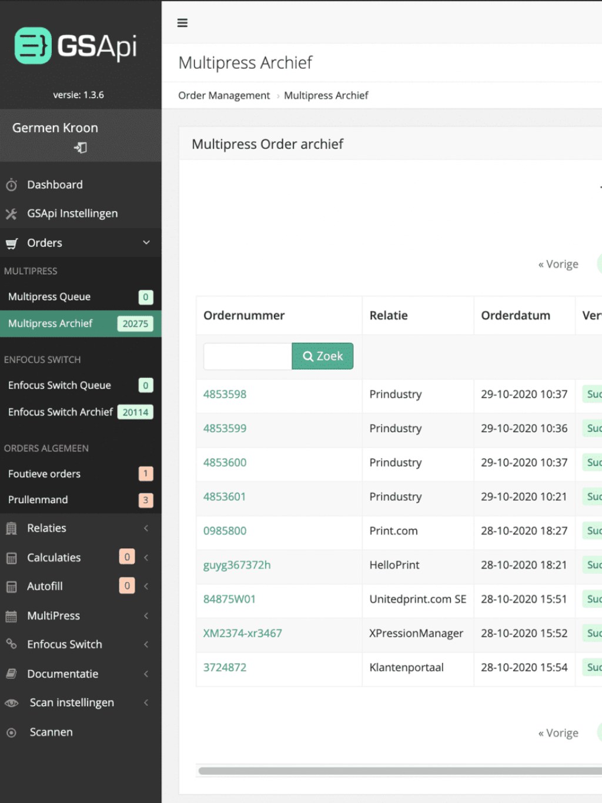The image size is (602, 803).
Task: Click Order Management breadcrumb link
Action: coord(224,96)
